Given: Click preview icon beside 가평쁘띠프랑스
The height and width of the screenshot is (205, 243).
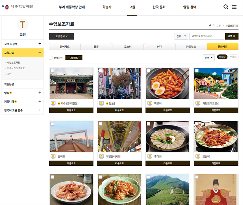Looking at the screenshot, I should 198,103.
